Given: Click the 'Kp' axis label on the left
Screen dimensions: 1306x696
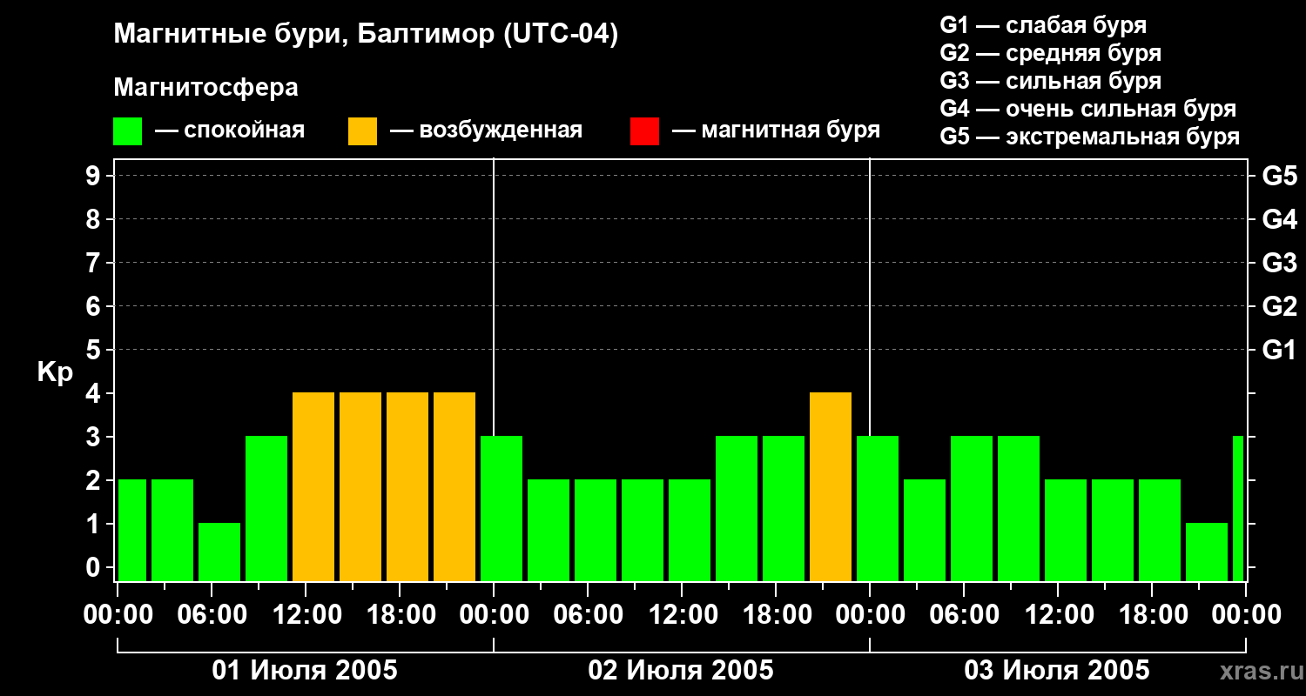Looking at the screenshot, I should click(x=55, y=372).
